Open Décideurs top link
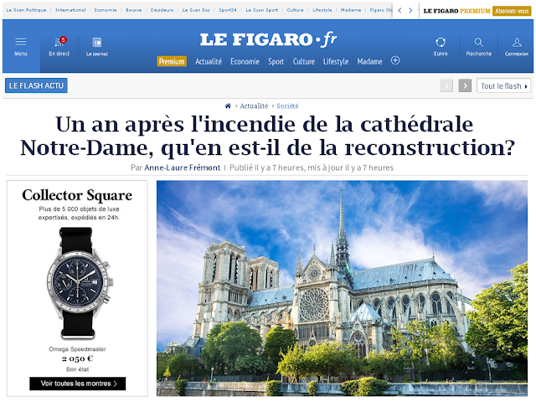 162,10
